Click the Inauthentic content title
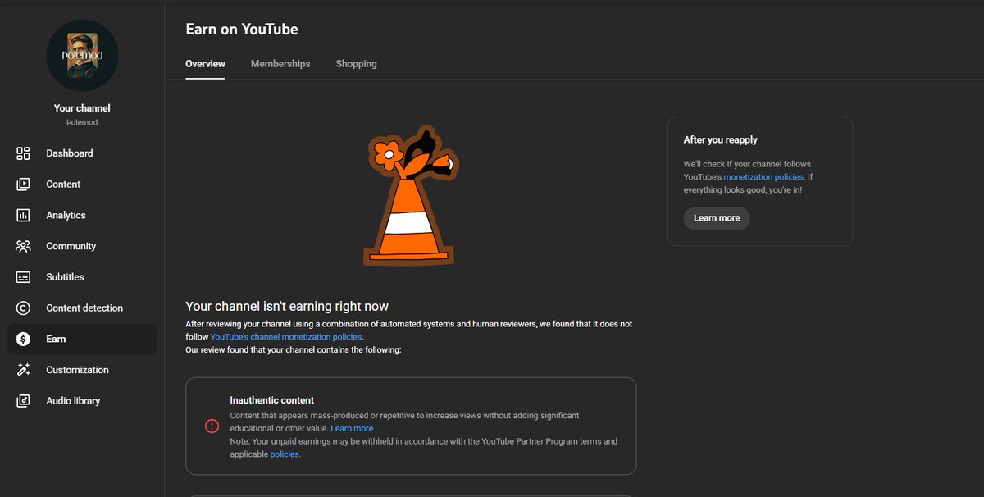The height and width of the screenshot is (497, 984). pos(272,400)
